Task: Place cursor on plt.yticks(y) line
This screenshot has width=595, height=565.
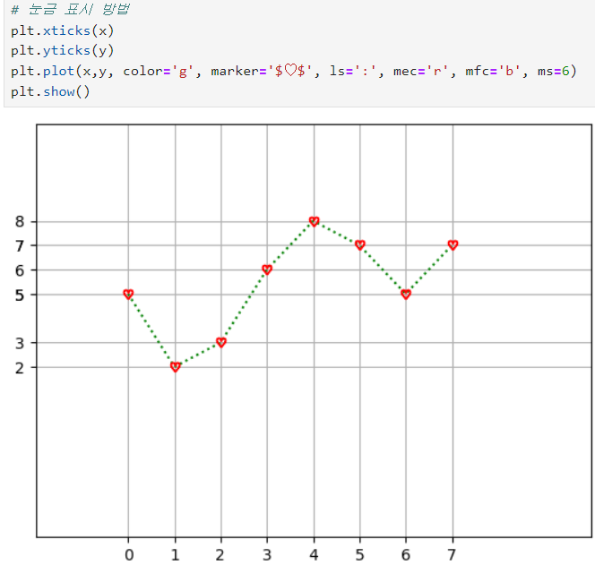Action: (62, 50)
